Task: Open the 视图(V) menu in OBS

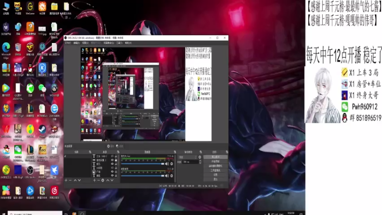Action: pyautogui.click(x=85, y=43)
